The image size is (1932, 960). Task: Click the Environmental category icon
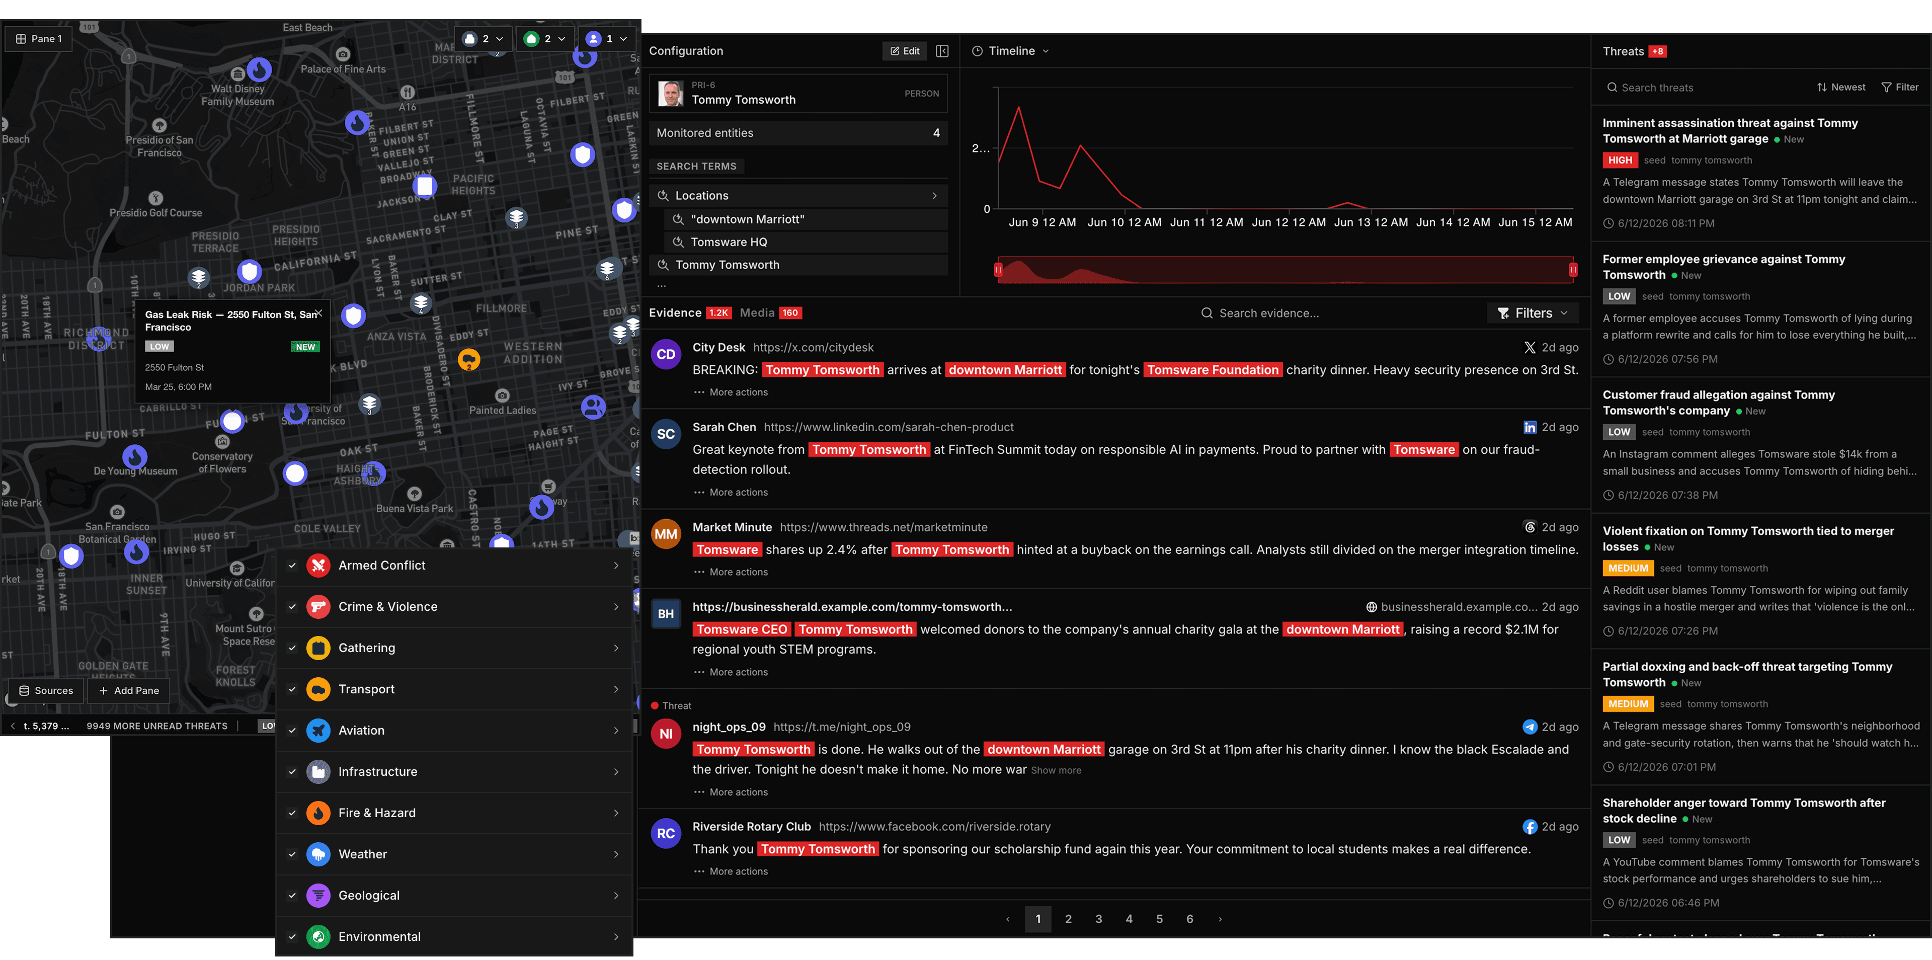[x=318, y=937]
